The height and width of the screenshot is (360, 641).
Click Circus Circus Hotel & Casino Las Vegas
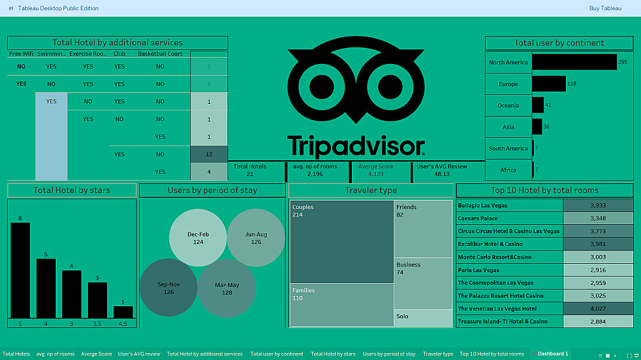[x=544, y=231]
